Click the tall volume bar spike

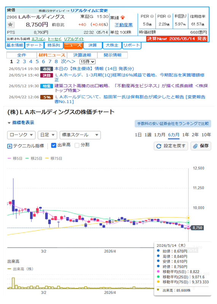pos(13,283)
